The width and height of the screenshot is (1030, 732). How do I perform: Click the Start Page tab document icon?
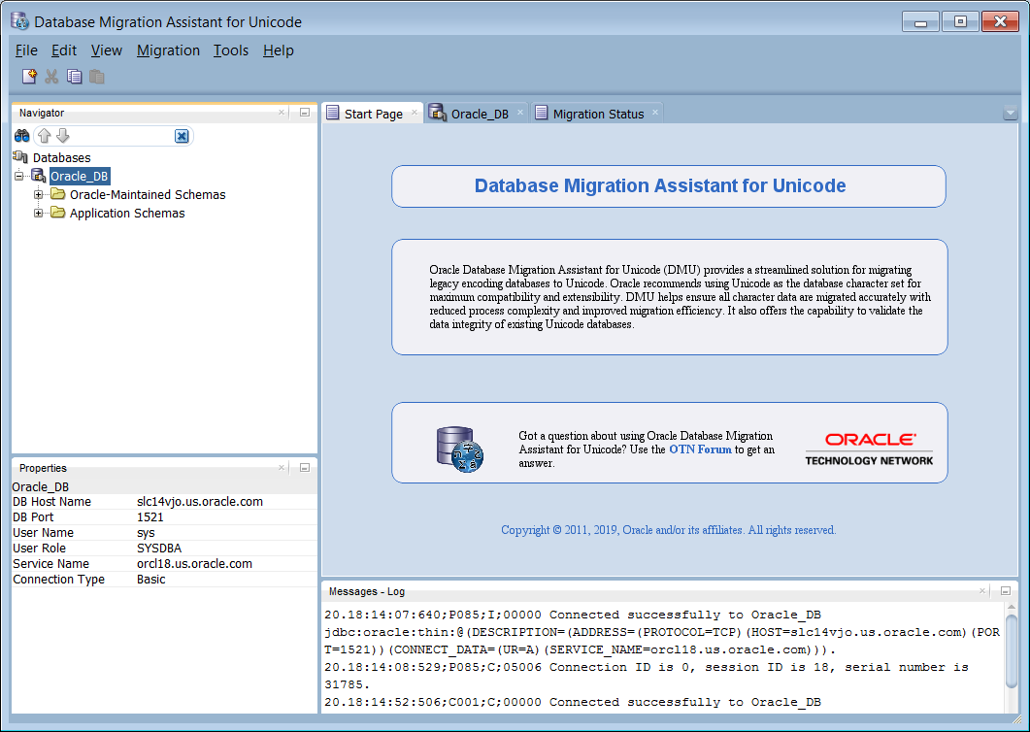[333, 113]
